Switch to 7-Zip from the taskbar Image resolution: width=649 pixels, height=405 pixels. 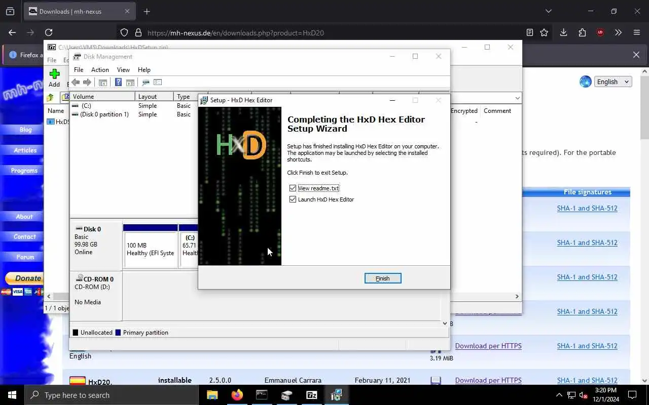pyautogui.click(x=311, y=395)
